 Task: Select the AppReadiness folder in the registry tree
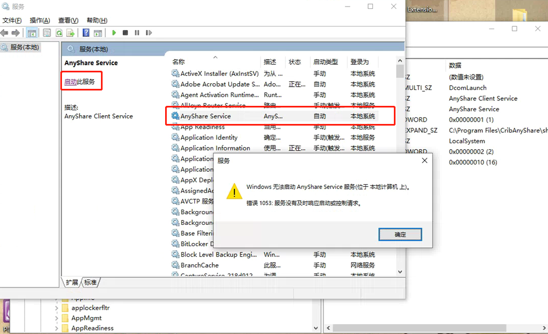(92, 328)
